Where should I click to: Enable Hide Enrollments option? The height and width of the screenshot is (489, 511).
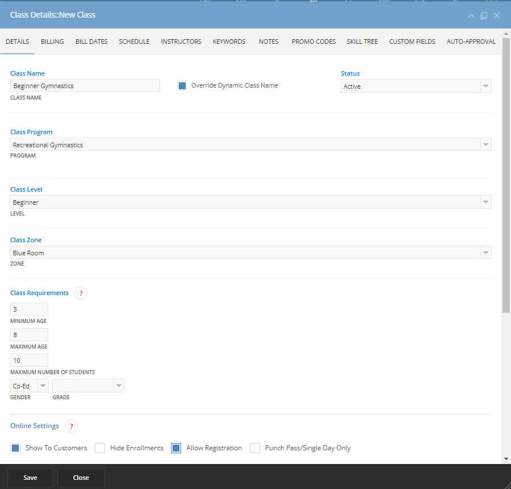click(x=100, y=448)
